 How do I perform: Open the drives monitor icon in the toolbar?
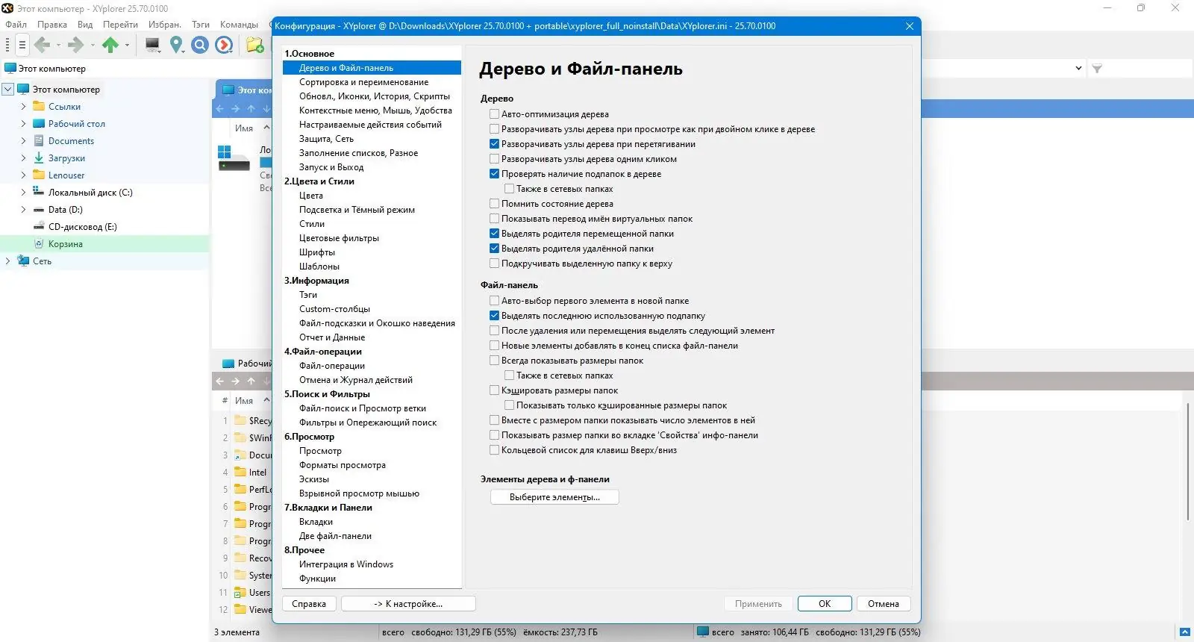(152, 46)
